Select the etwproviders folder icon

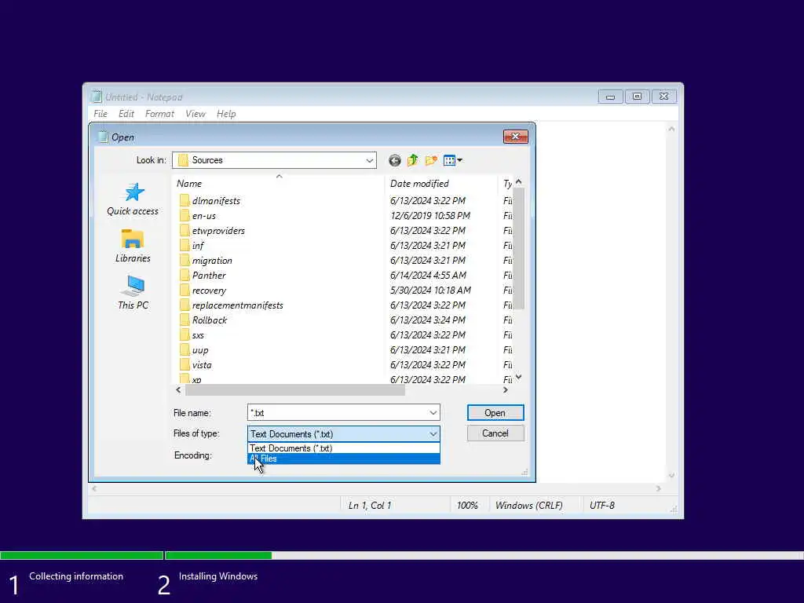185,230
